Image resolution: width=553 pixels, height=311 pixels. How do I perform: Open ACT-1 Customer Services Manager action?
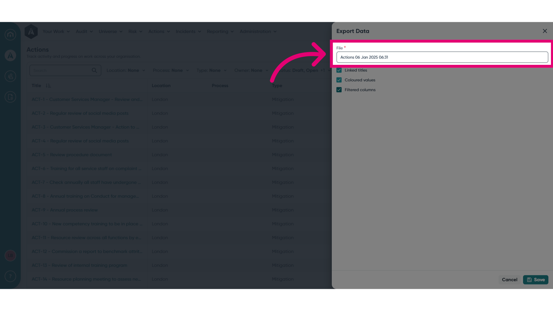(87, 99)
